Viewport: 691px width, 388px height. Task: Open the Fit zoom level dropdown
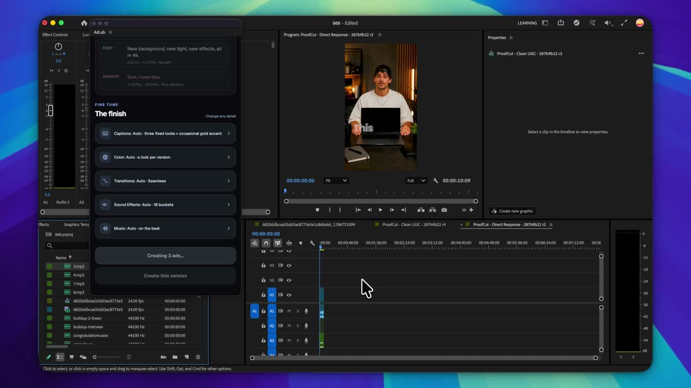[x=336, y=181]
